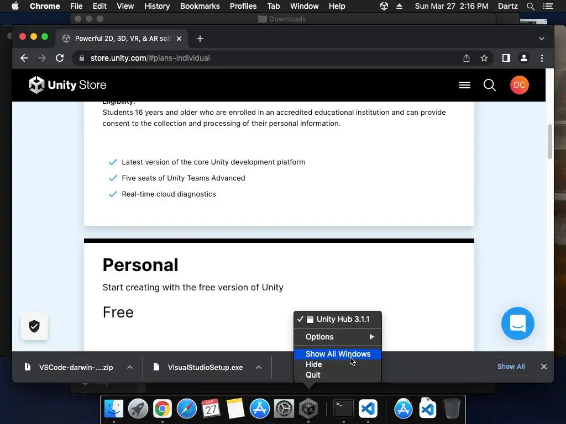Viewport: 566px width, 424px height.
Task: Click the date and time display
Action: coord(451,6)
